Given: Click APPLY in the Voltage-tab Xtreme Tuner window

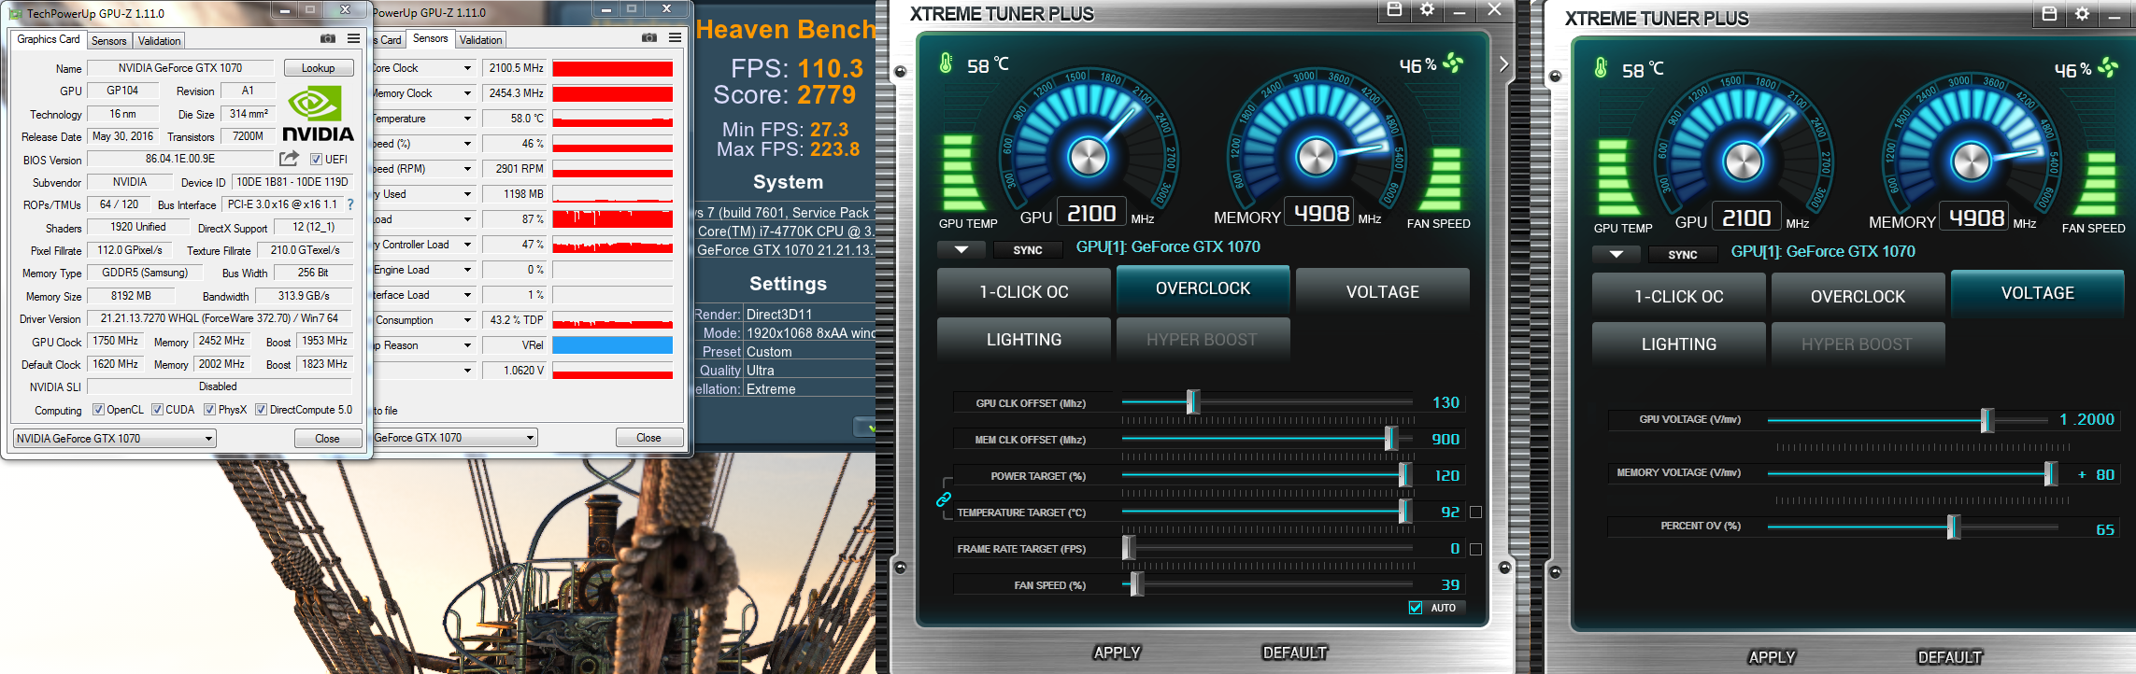Looking at the screenshot, I should pyautogui.click(x=1773, y=657).
